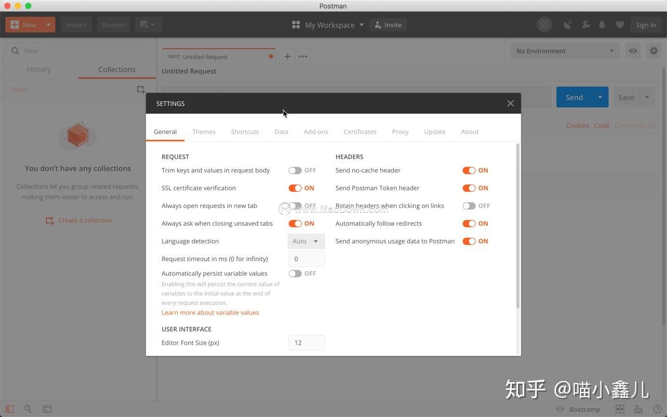Switch to the Themes tab
The image size is (667, 417).
tap(204, 131)
